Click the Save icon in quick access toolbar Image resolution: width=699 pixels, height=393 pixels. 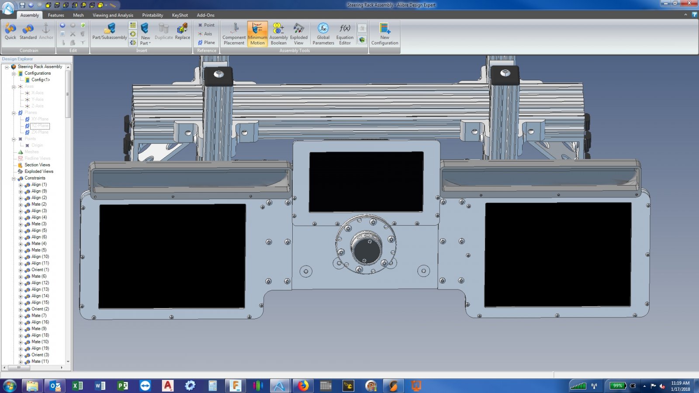[x=22, y=5]
